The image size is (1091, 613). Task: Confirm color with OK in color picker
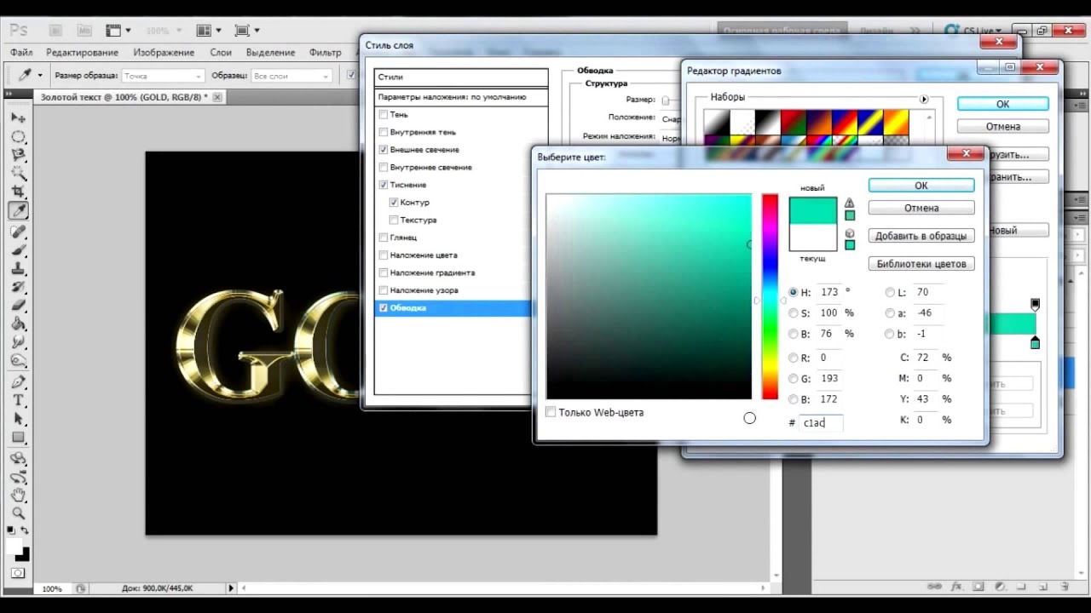coord(921,186)
